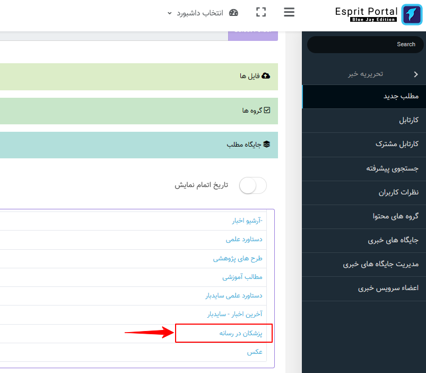Select آخرین اخبار - سایدبار from the list

[x=234, y=315]
